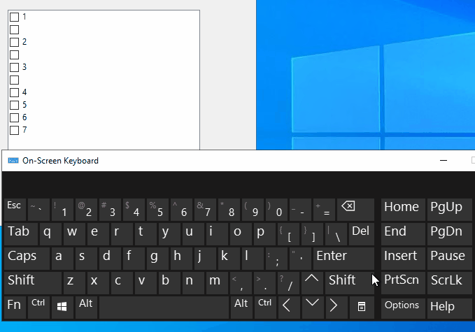Click the p key
Image resolution: width=475 pixels, height=332 pixels.
(x=264, y=234)
